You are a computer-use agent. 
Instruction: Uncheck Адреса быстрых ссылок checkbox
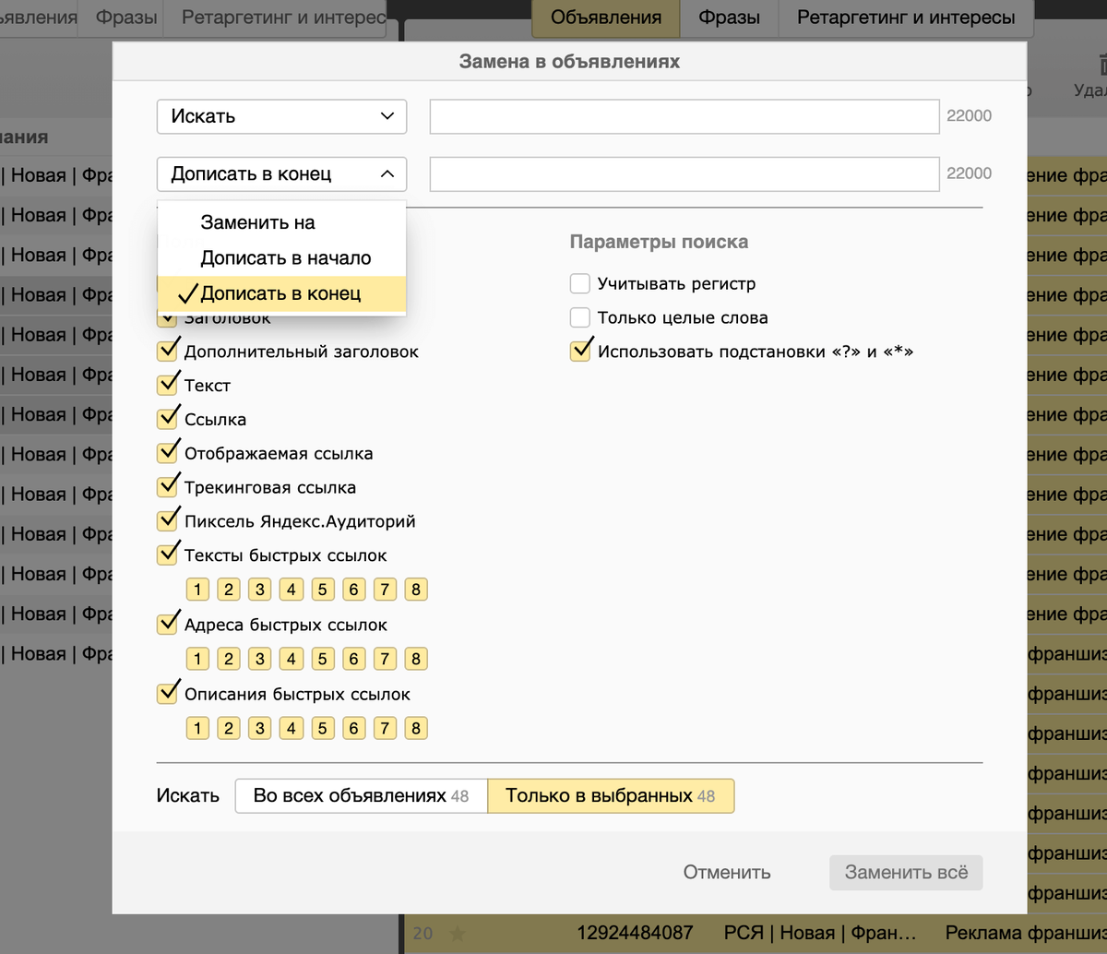168,625
